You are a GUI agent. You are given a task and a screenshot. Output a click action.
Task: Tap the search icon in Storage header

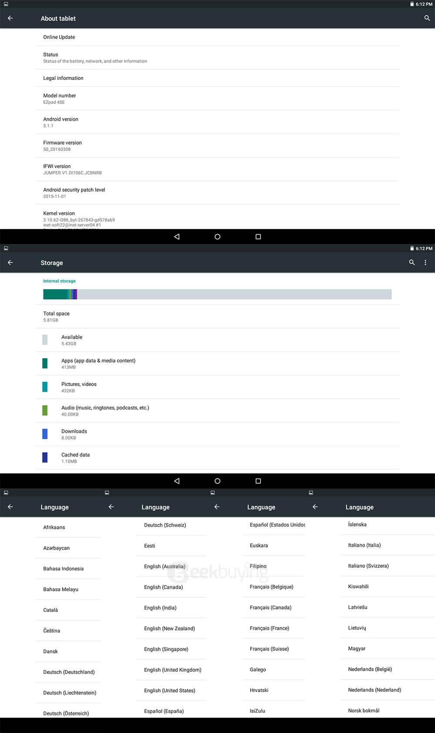[412, 263]
